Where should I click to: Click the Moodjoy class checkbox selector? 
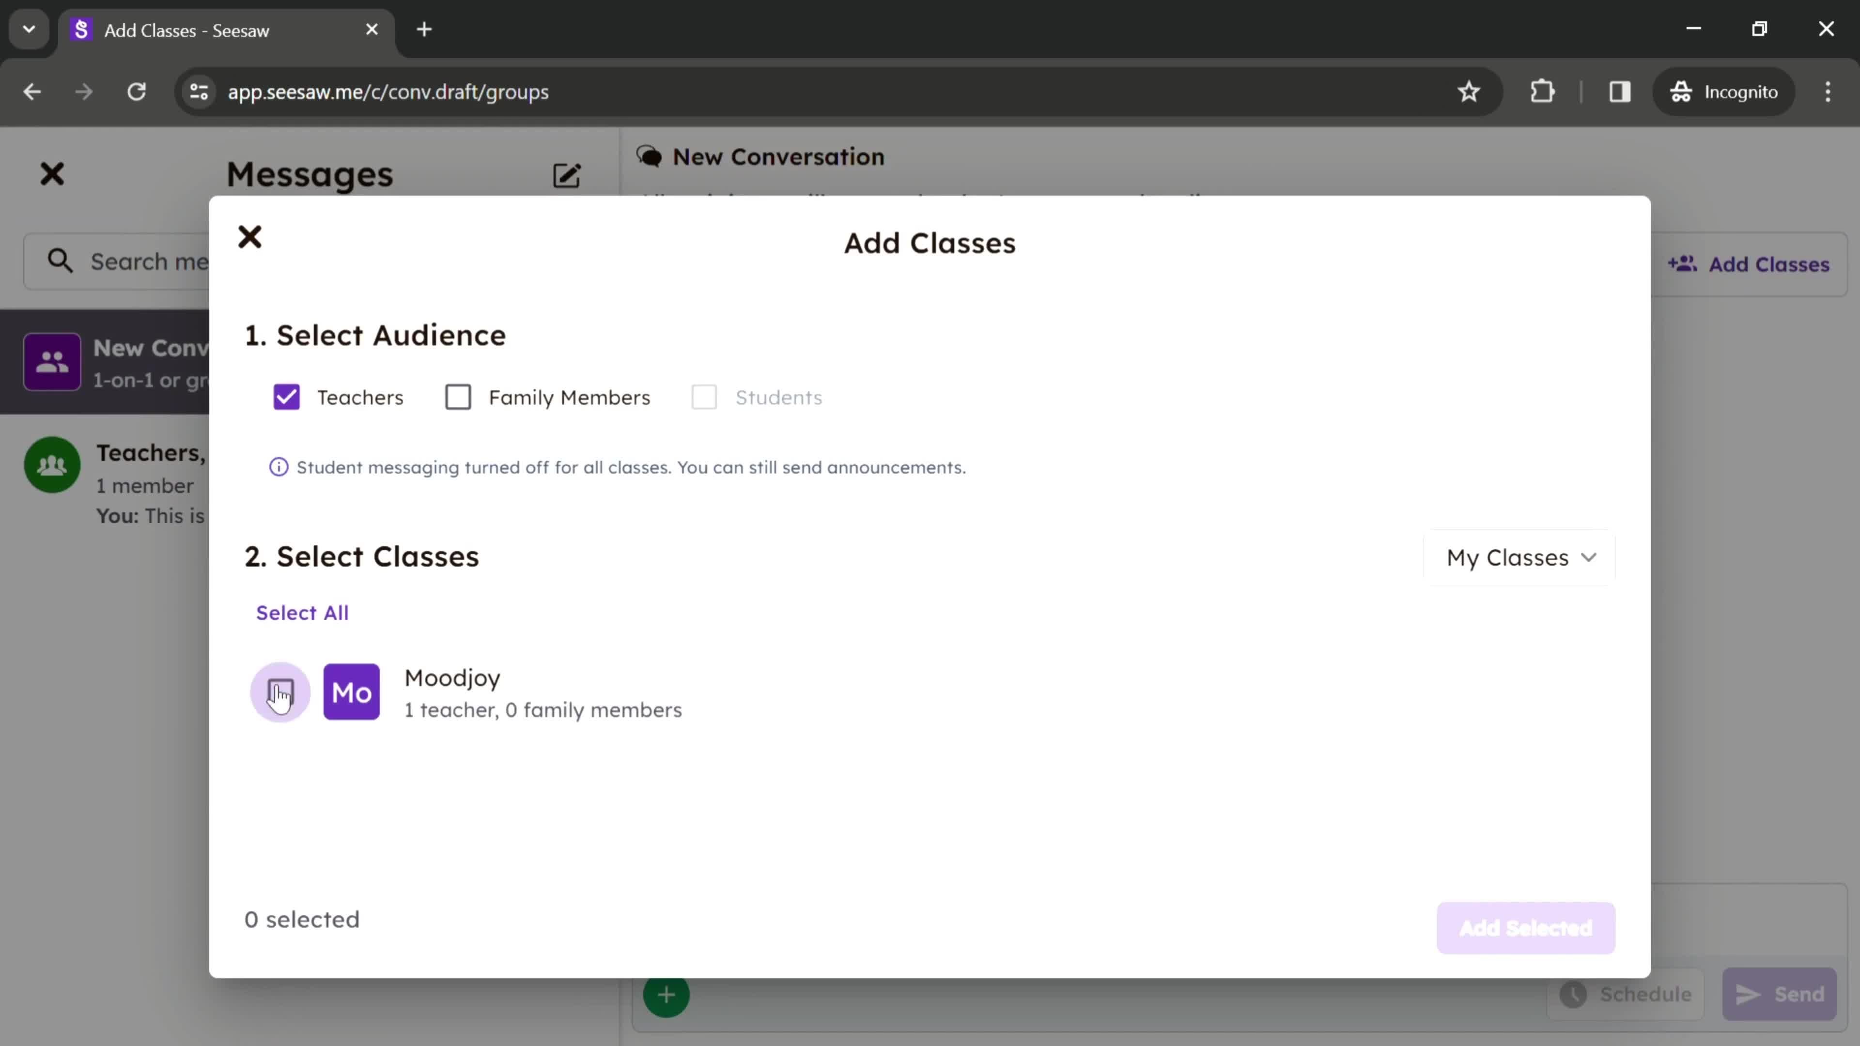281,691
